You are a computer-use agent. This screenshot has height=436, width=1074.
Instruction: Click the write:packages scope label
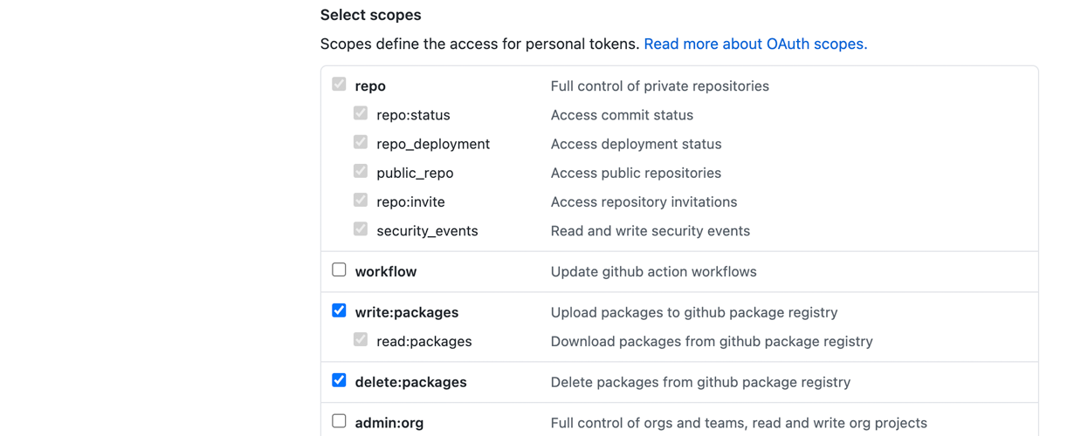coord(407,312)
